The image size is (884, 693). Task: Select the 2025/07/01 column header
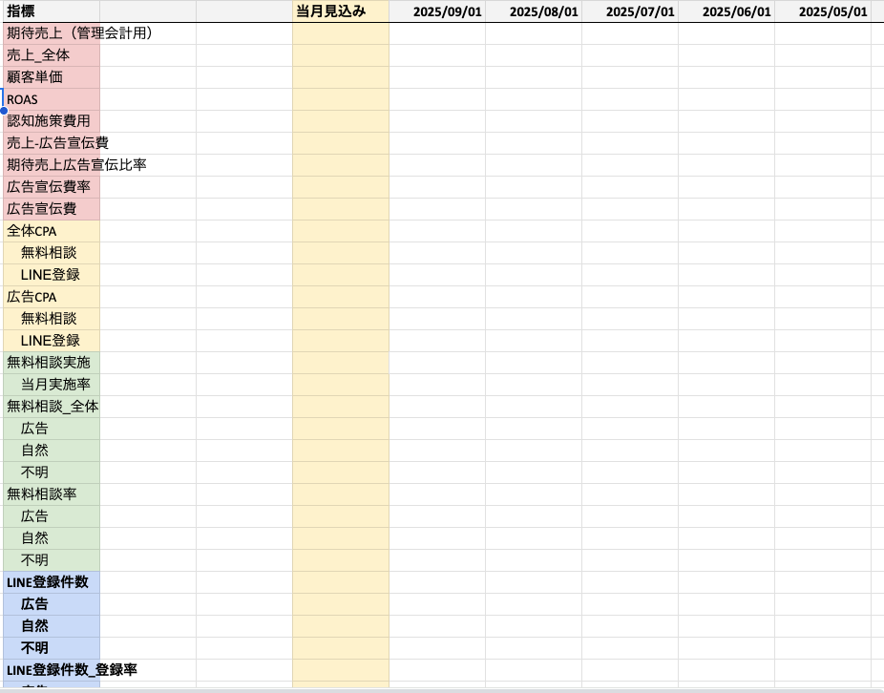pos(630,11)
